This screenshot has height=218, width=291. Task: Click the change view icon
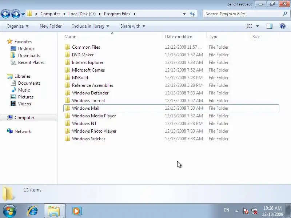pos(250,26)
